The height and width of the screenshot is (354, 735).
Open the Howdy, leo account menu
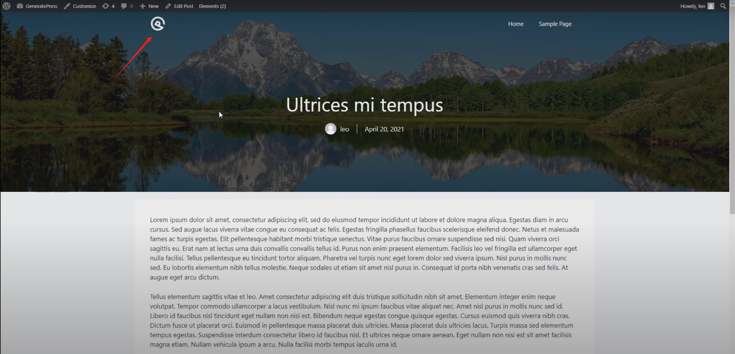[x=692, y=6]
